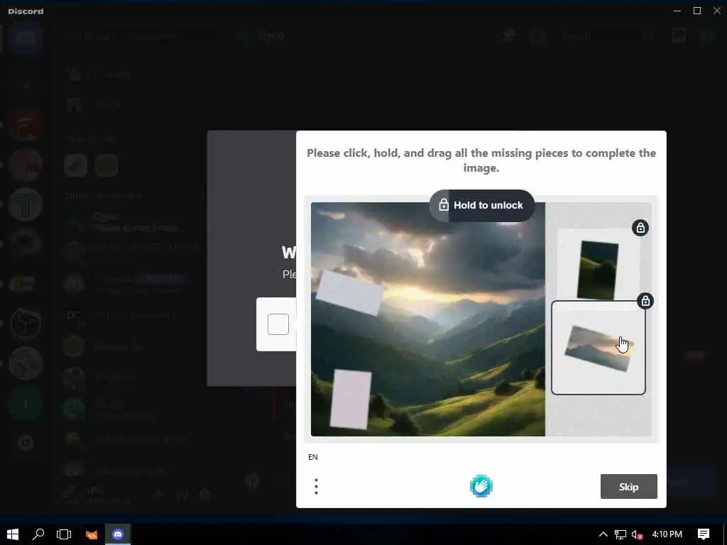Select the sunset mountain puzzle piece

click(x=598, y=348)
